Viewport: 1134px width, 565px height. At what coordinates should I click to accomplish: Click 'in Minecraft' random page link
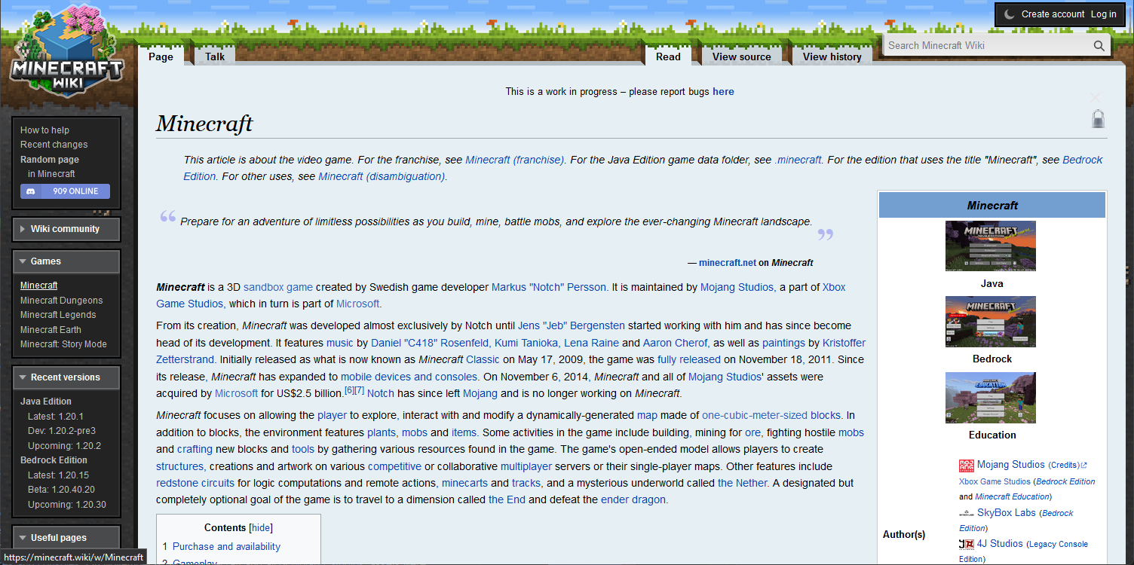point(51,174)
